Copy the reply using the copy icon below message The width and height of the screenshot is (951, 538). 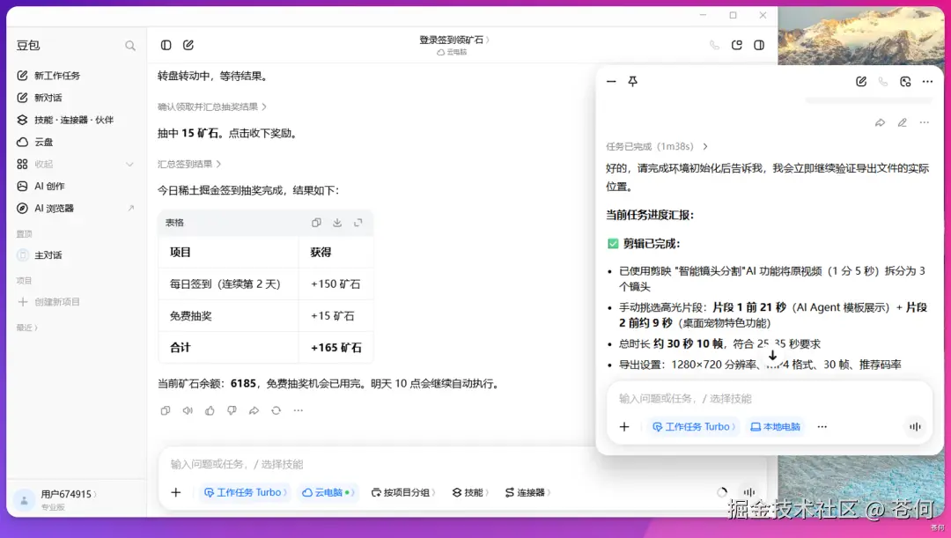(x=165, y=410)
